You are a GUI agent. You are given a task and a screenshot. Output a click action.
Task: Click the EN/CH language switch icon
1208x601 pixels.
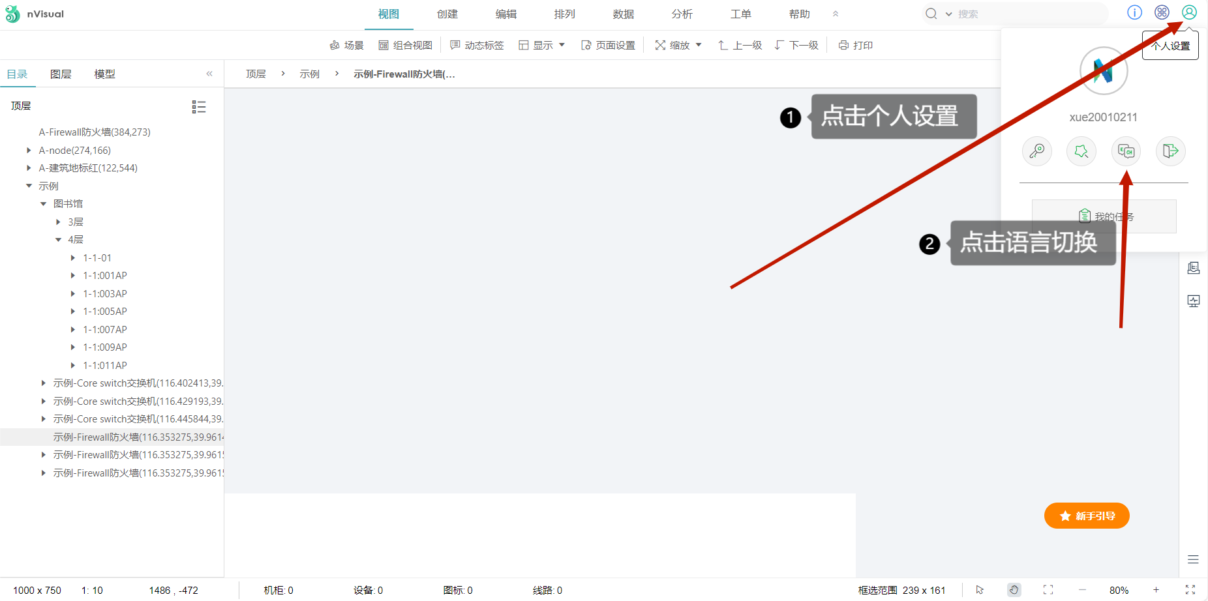click(1126, 151)
